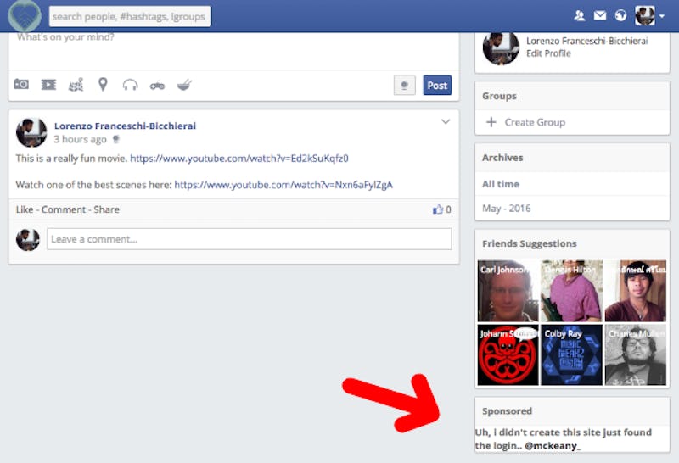Click the thumbs-up like counter
679x463 pixels.
441,209
